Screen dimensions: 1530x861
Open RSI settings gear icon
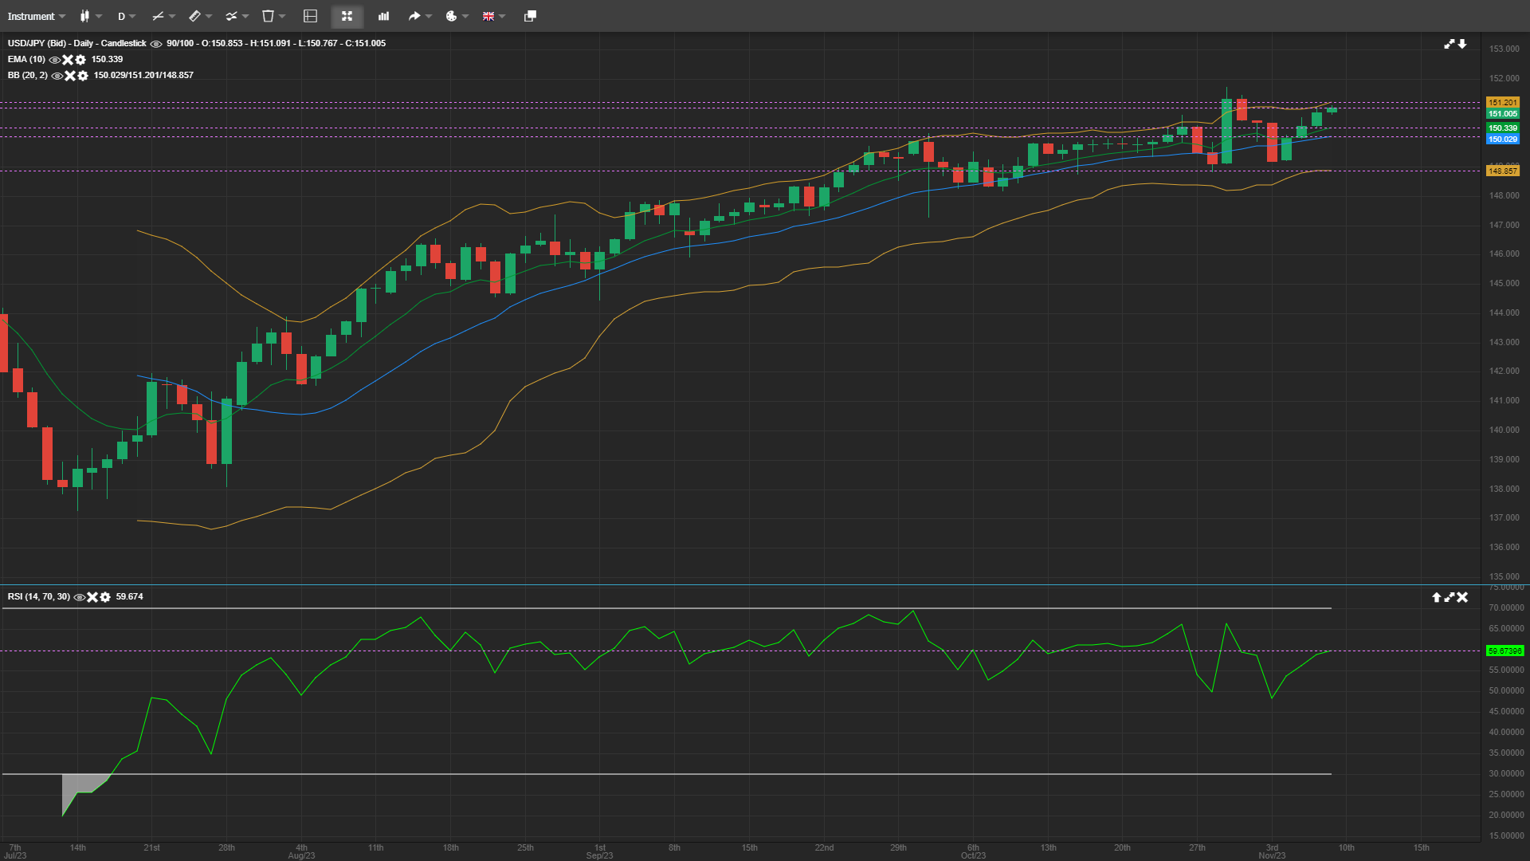[105, 597]
